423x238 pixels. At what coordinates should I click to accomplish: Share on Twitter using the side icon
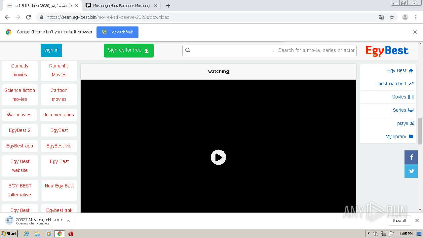pyautogui.click(x=411, y=171)
